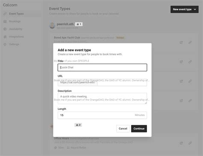The image size is (203, 156).
Task: Click the team members badge next to peerrich.eth
Action: [x=79, y=24]
